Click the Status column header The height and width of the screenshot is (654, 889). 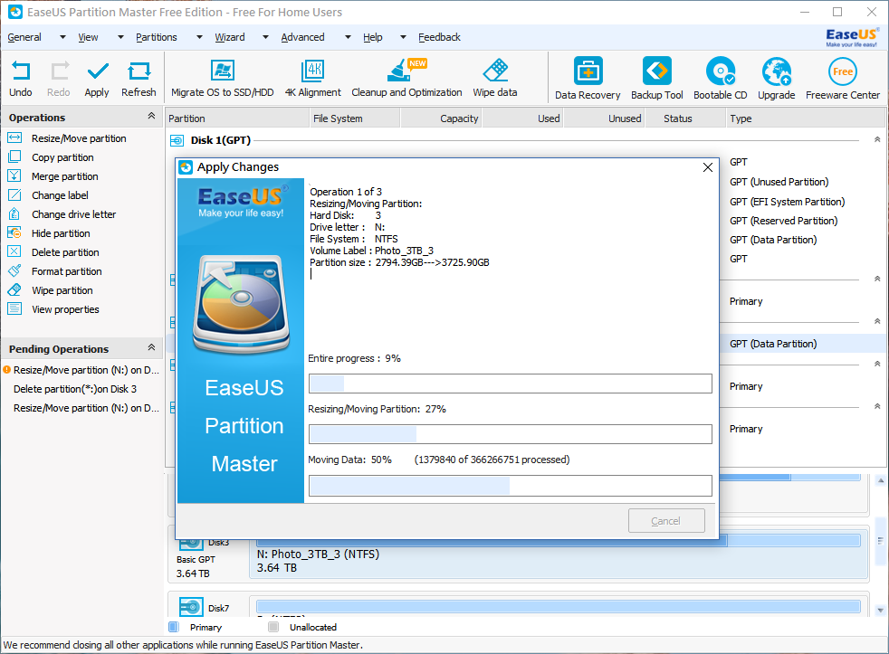[x=685, y=118]
